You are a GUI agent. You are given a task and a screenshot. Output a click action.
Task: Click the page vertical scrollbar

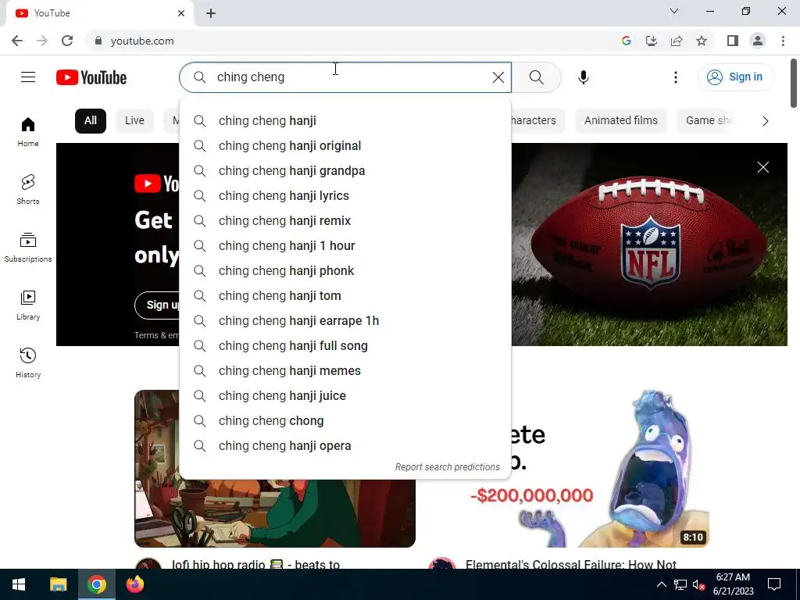coord(794,83)
